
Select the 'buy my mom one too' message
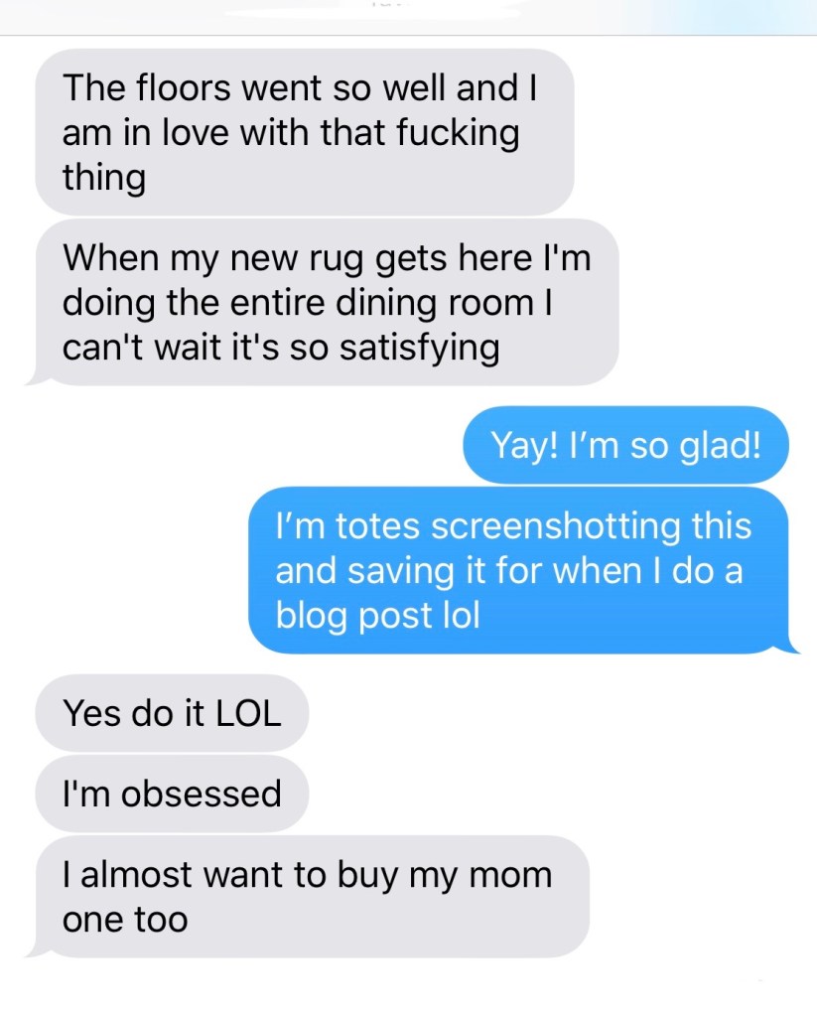point(307,896)
